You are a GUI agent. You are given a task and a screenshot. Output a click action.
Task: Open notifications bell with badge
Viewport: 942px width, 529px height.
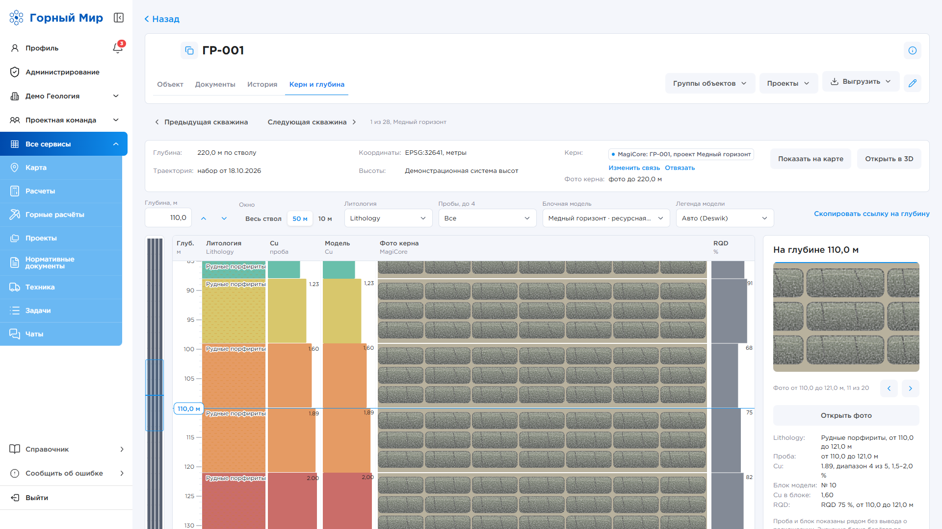118,48
